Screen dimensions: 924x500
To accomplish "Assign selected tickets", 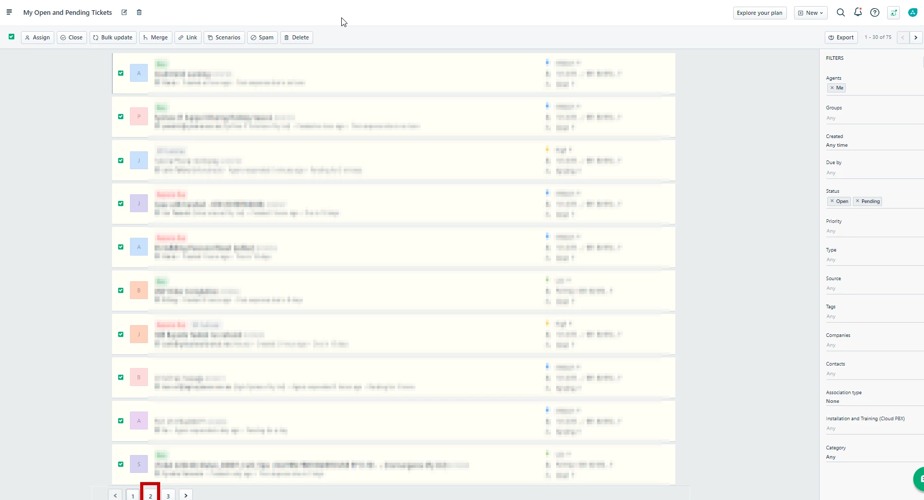I will point(37,37).
